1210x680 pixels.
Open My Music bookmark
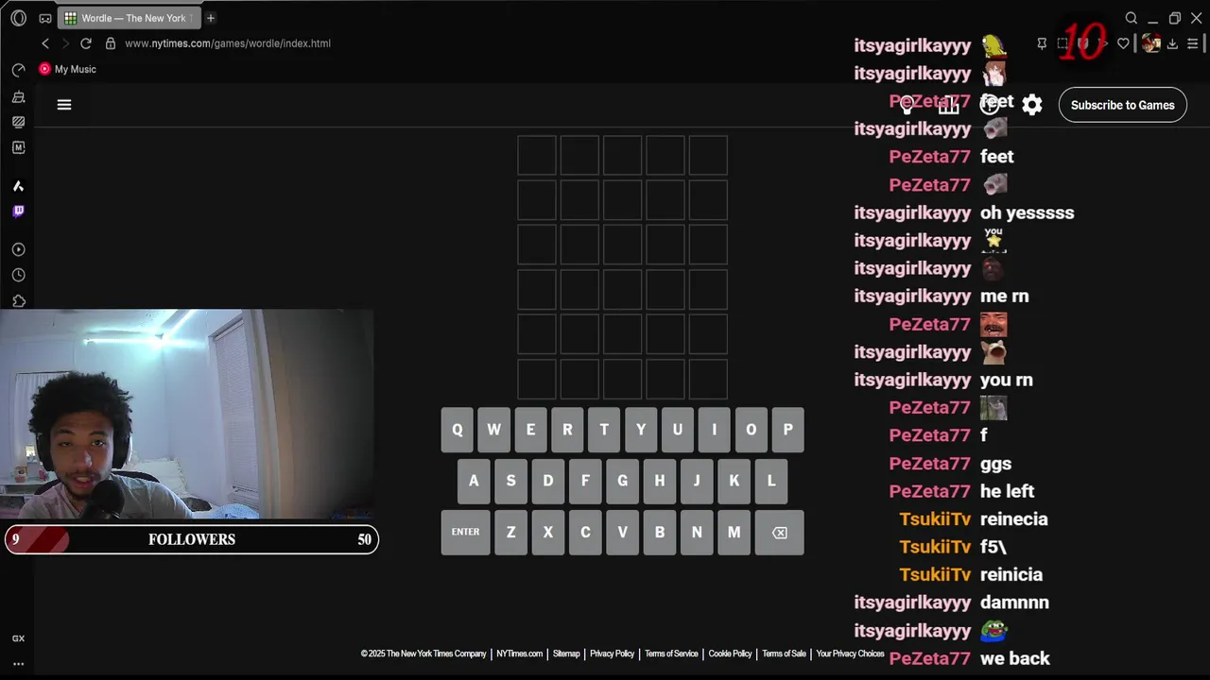coord(67,69)
